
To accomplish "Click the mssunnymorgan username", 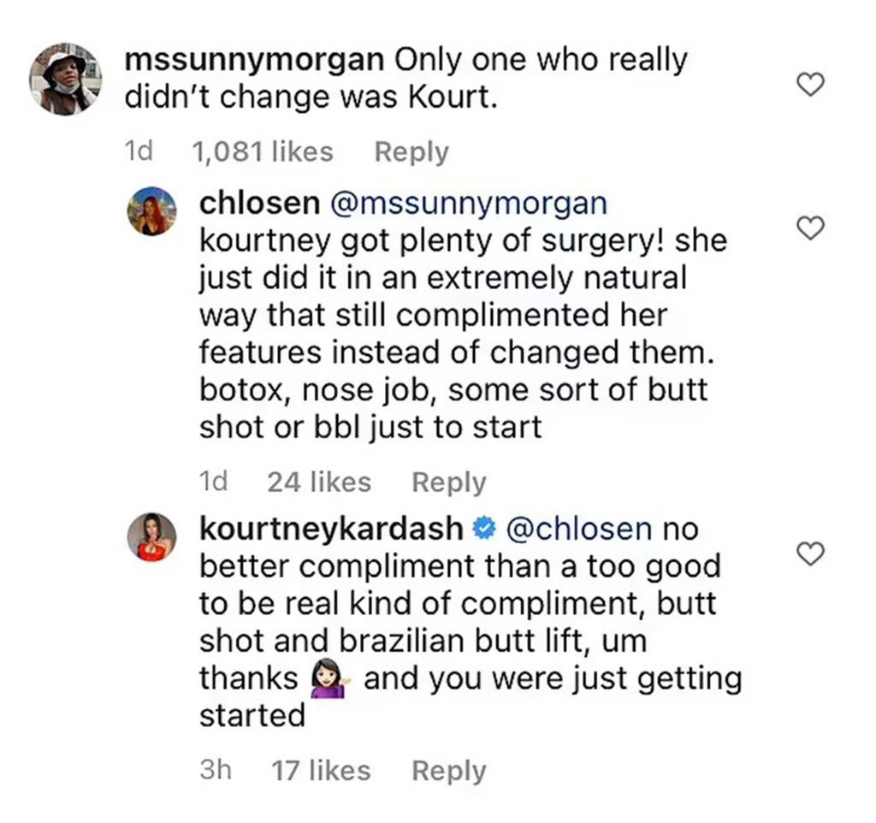I will (x=254, y=62).
